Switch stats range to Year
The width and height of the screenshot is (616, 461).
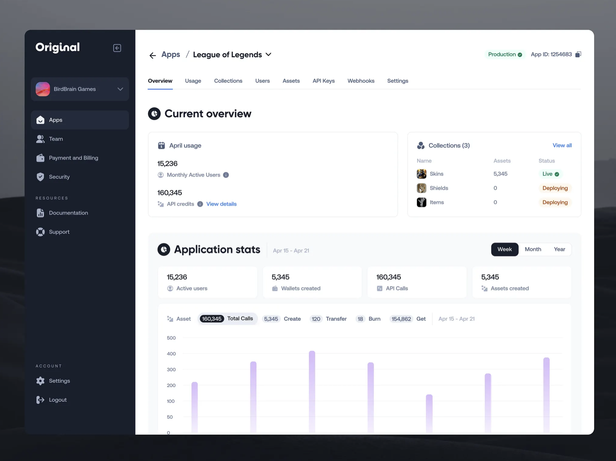[x=559, y=249]
